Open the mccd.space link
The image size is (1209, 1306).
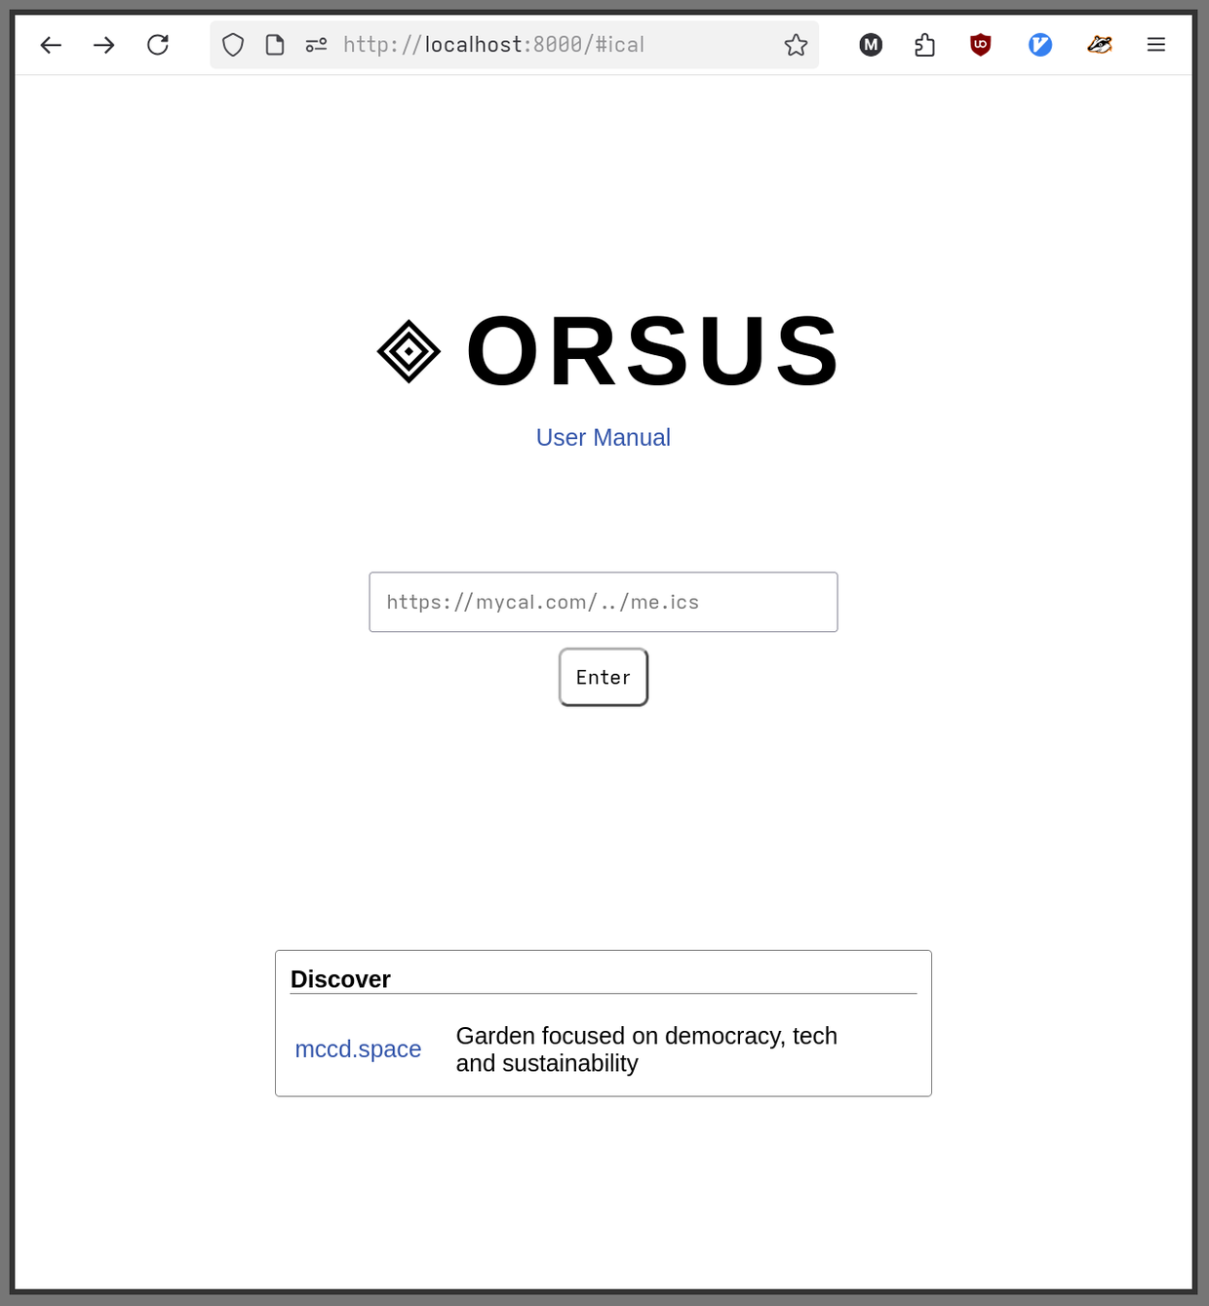pos(358,1049)
